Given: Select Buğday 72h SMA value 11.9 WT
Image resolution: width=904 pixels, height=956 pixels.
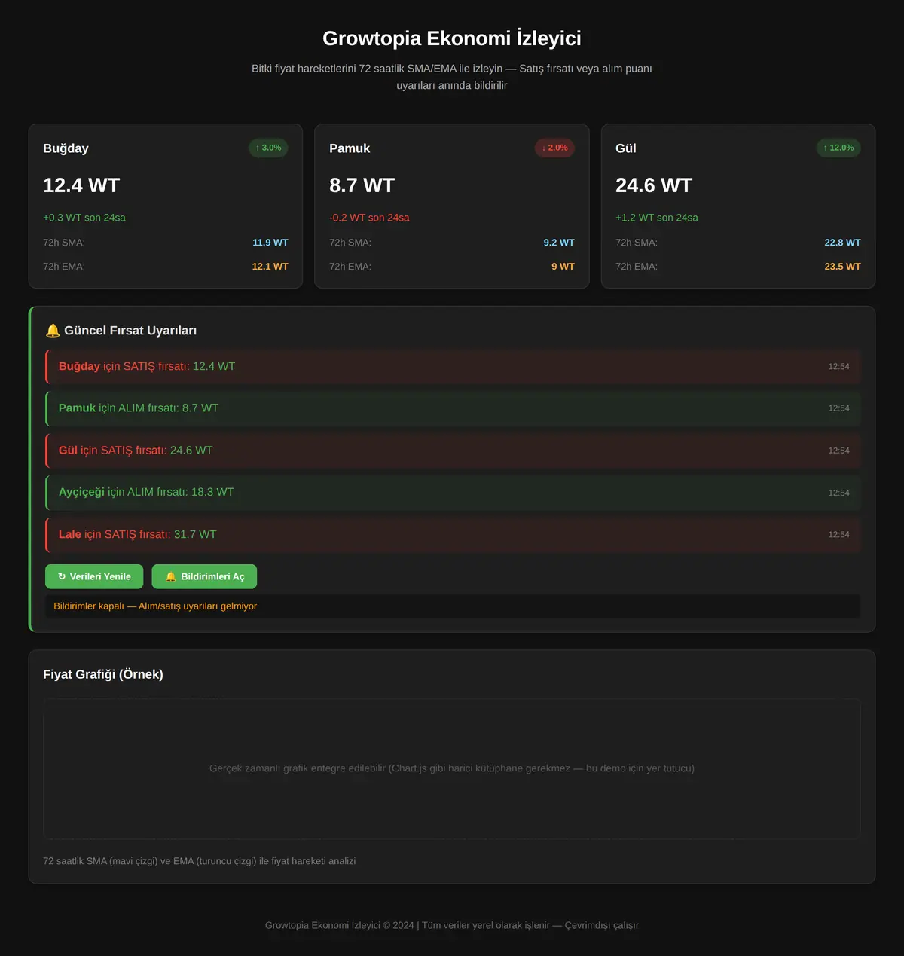Looking at the screenshot, I should tap(270, 243).
